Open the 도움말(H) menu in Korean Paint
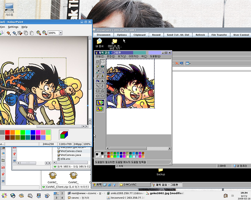This screenshot has width=251, height=200. pos(155,56)
